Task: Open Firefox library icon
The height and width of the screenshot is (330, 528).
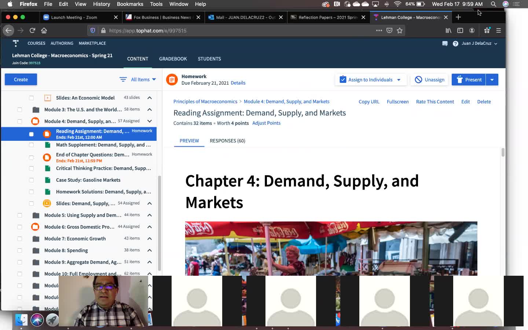Action: click(448, 30)
